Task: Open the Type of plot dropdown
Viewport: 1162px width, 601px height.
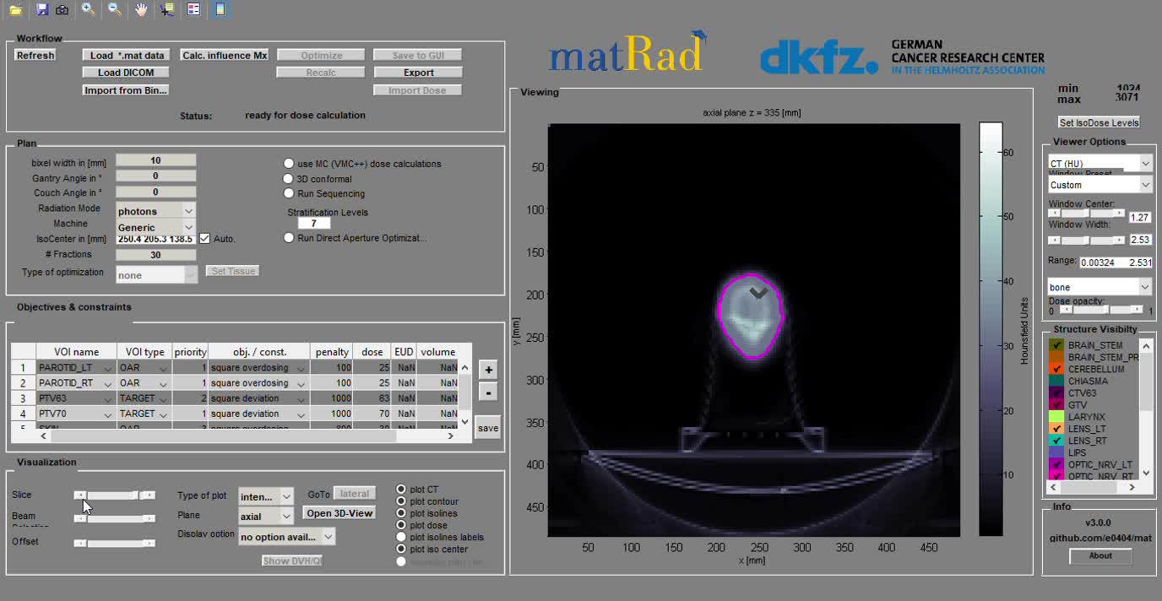Action: (x=266, y=496)
